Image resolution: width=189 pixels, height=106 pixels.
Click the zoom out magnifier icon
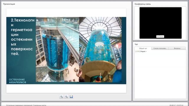[x=66, y=97]
